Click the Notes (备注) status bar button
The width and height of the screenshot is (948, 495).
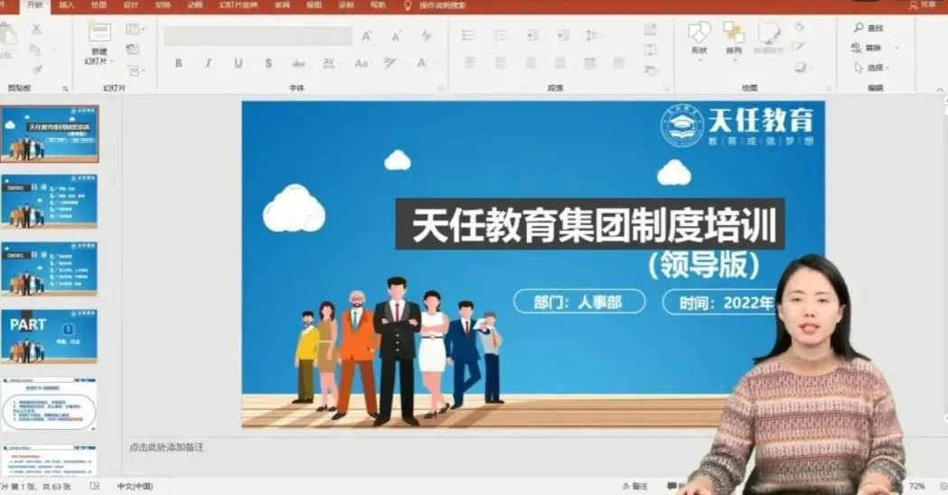point(634,486)
